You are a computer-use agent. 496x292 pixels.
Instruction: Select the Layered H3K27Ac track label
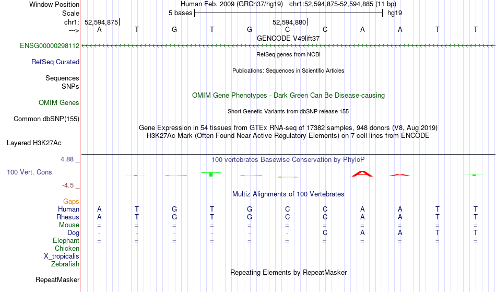[x=34, y=143]
